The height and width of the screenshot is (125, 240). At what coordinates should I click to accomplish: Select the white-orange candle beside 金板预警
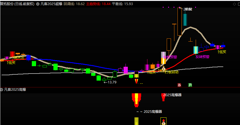click(x=163, y=58)
